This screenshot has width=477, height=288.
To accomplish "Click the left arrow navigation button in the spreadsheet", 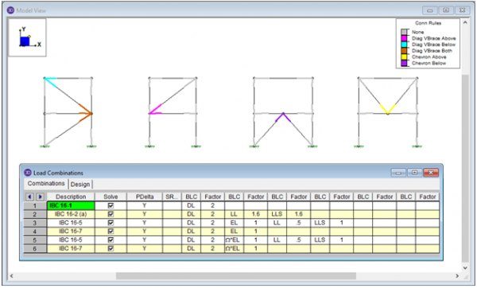I will [29, 197].
